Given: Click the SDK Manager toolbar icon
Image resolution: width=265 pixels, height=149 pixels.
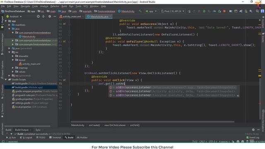Looking at the screenshot, I should [x=251, y=11].
